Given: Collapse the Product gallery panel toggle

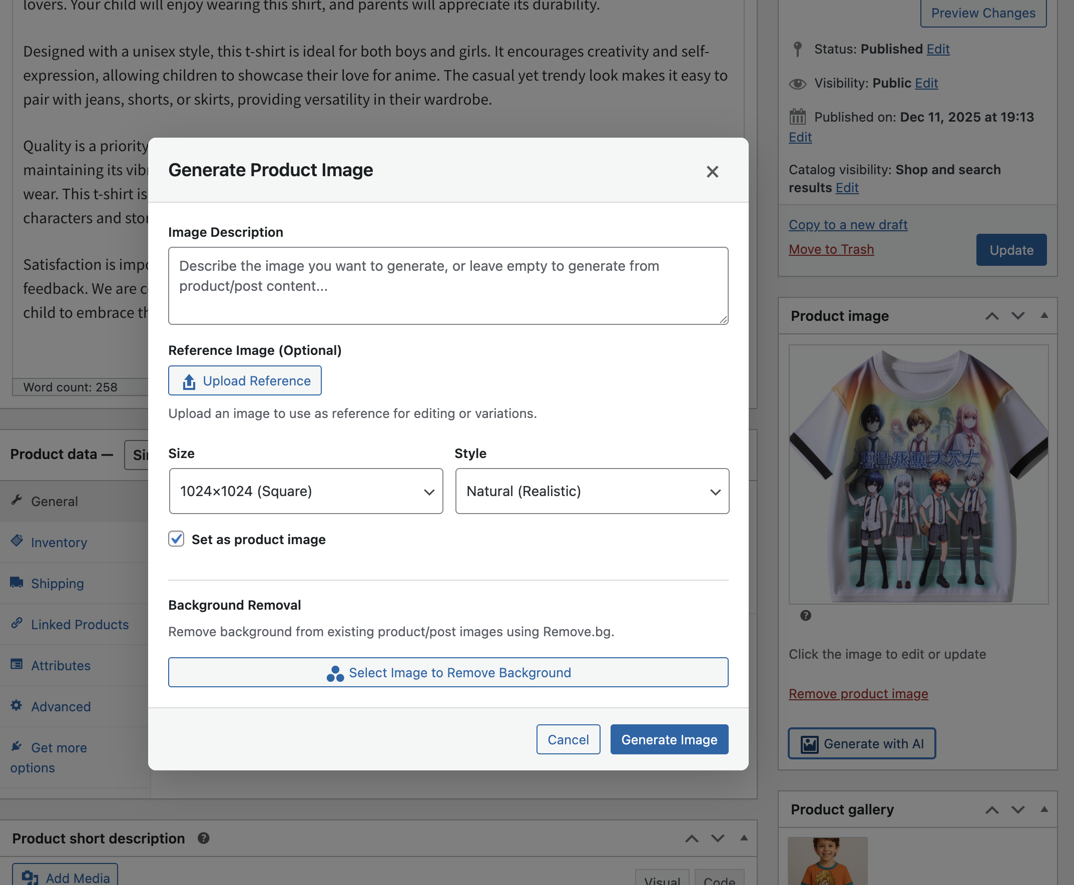Looking at the screenshot, I should pyautogui.click(x=1044, y=809).
